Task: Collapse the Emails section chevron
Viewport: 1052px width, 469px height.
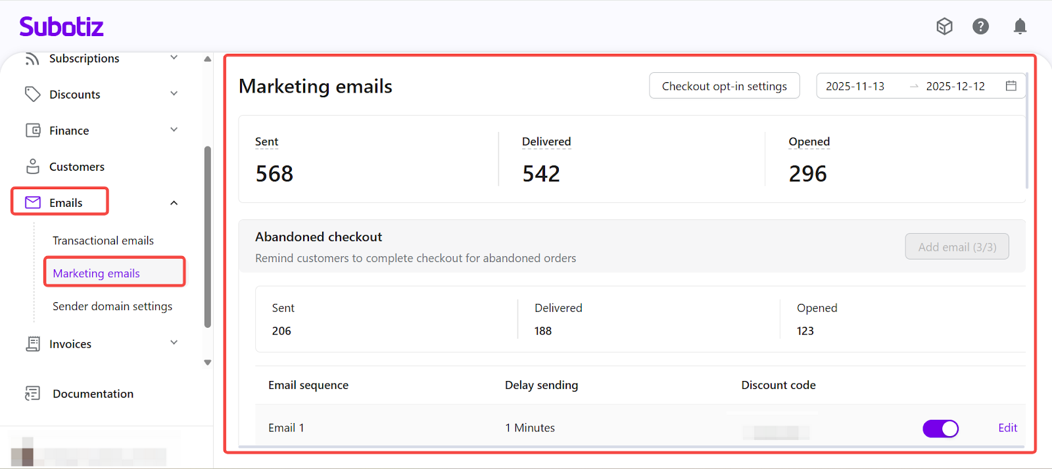Action: pos(174,203)
